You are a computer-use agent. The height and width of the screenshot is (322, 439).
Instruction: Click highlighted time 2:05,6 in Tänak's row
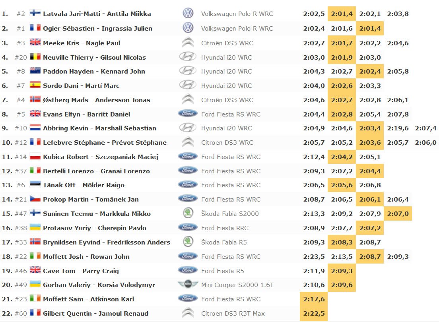point(342,185)
